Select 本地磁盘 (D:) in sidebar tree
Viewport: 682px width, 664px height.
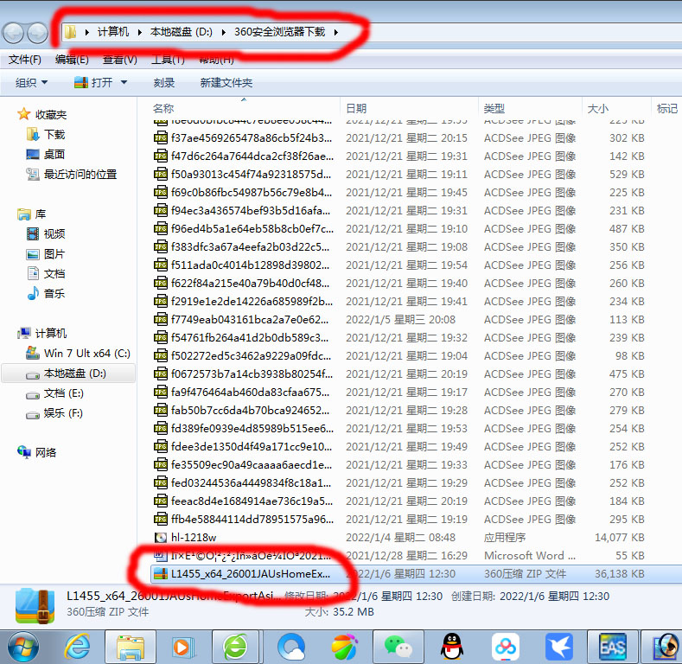click(x=68, y=373)
